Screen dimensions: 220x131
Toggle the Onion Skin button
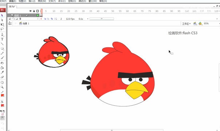point(45,19)
